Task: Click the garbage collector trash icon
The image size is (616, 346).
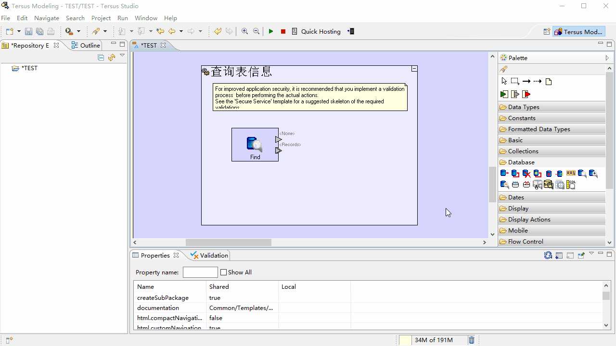Action: [x=472, y=340]
